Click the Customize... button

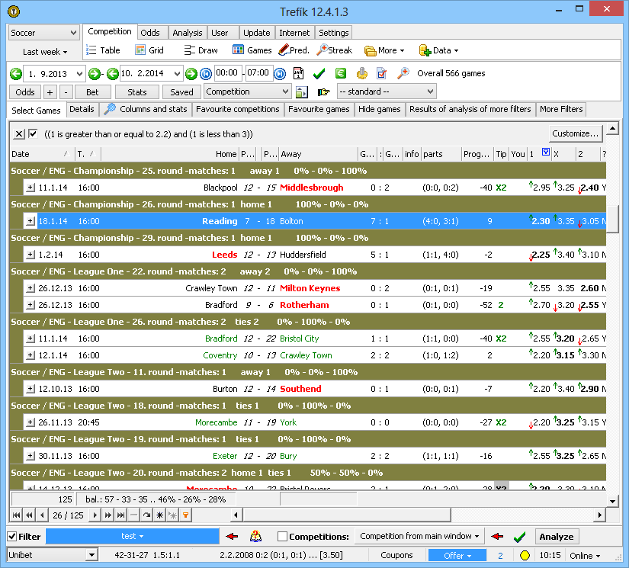(x=576, y=133)
